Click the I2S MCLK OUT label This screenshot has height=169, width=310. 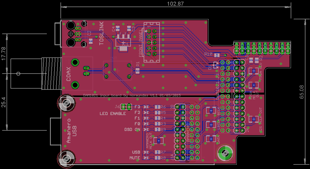click(x=260, y=120)
